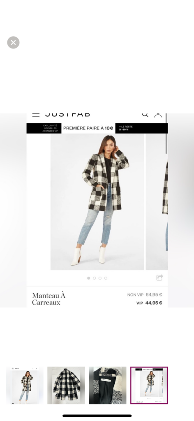
Task: Tap the 'Exclusivité nouvelles abonnées VIP' banner section
Action: pyautogui.click(x=44, y=128)
